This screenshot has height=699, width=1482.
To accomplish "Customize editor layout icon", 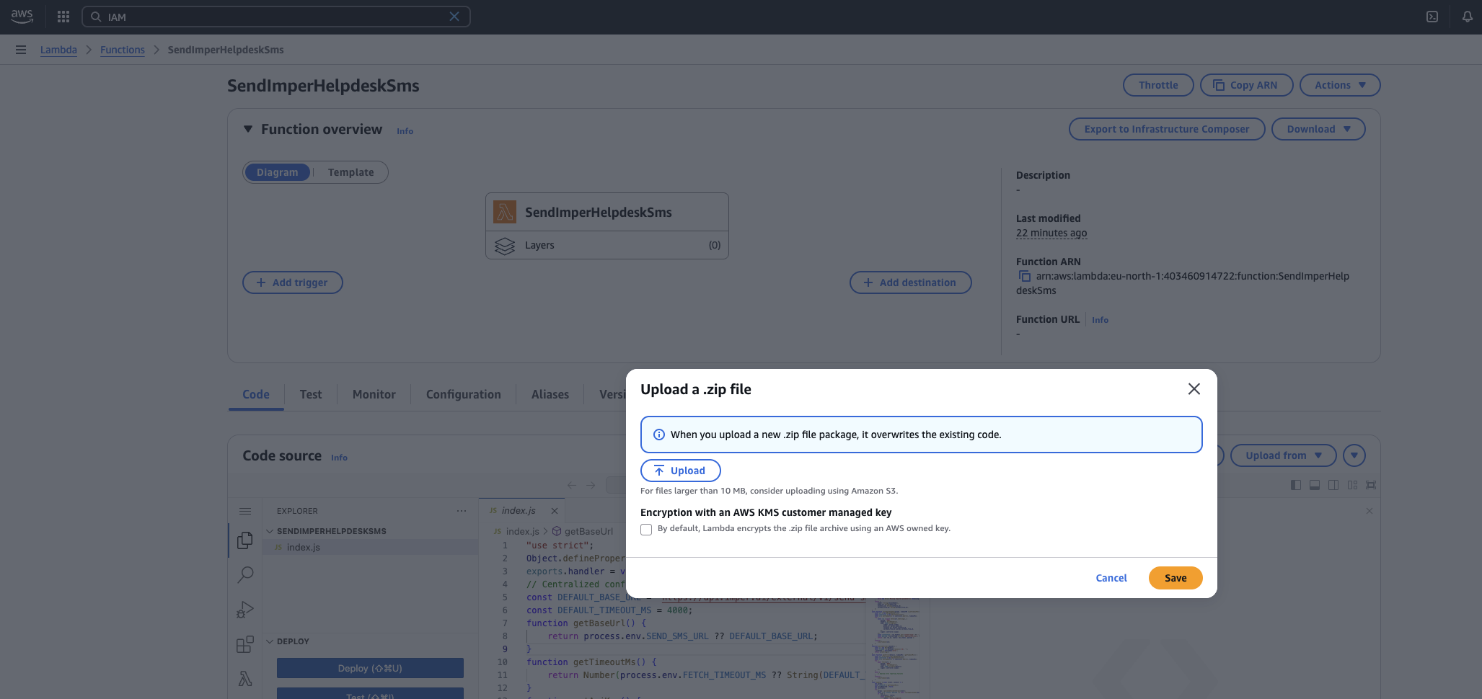I will click(1352, 485).
